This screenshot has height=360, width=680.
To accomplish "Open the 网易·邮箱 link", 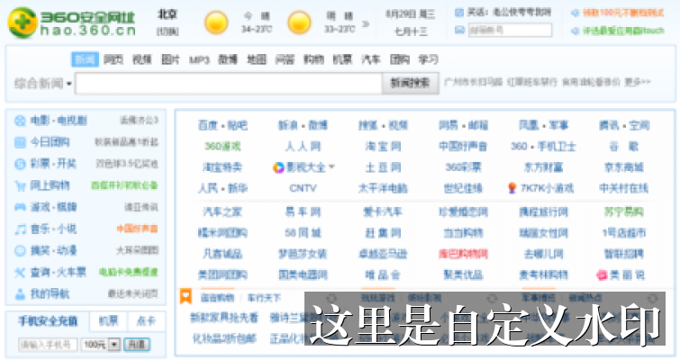I will coord(463,126).
